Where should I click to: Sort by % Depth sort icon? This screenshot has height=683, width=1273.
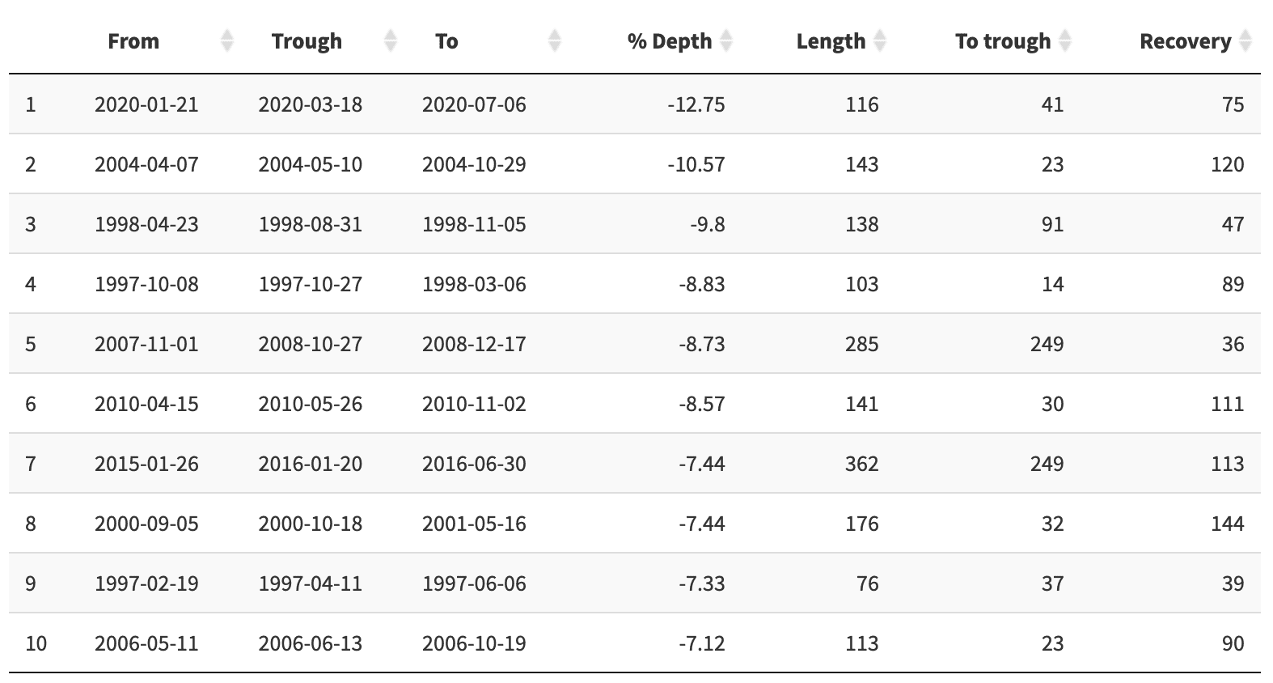(x=726, y=40)
